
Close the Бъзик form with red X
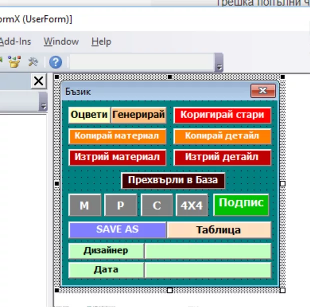tap(263, 91)
